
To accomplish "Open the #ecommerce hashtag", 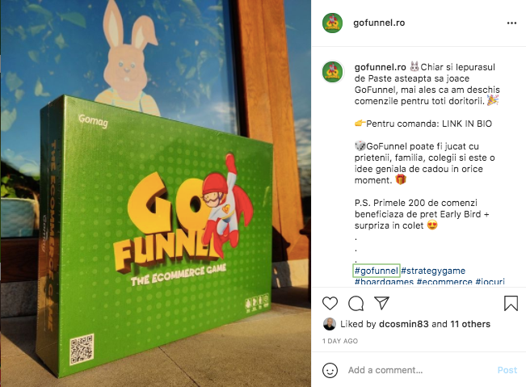I will (444, 281).
